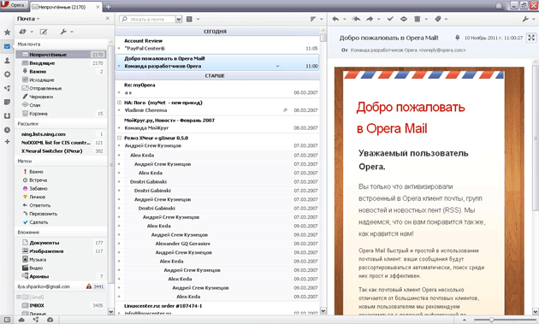Filter by Документы attachments

point(61,243)
